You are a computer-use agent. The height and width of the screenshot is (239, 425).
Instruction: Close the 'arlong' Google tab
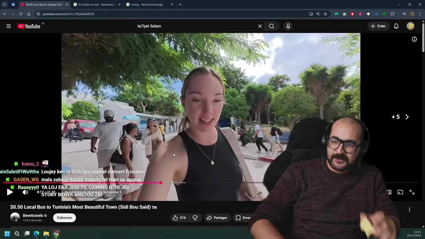pos(172,5)
